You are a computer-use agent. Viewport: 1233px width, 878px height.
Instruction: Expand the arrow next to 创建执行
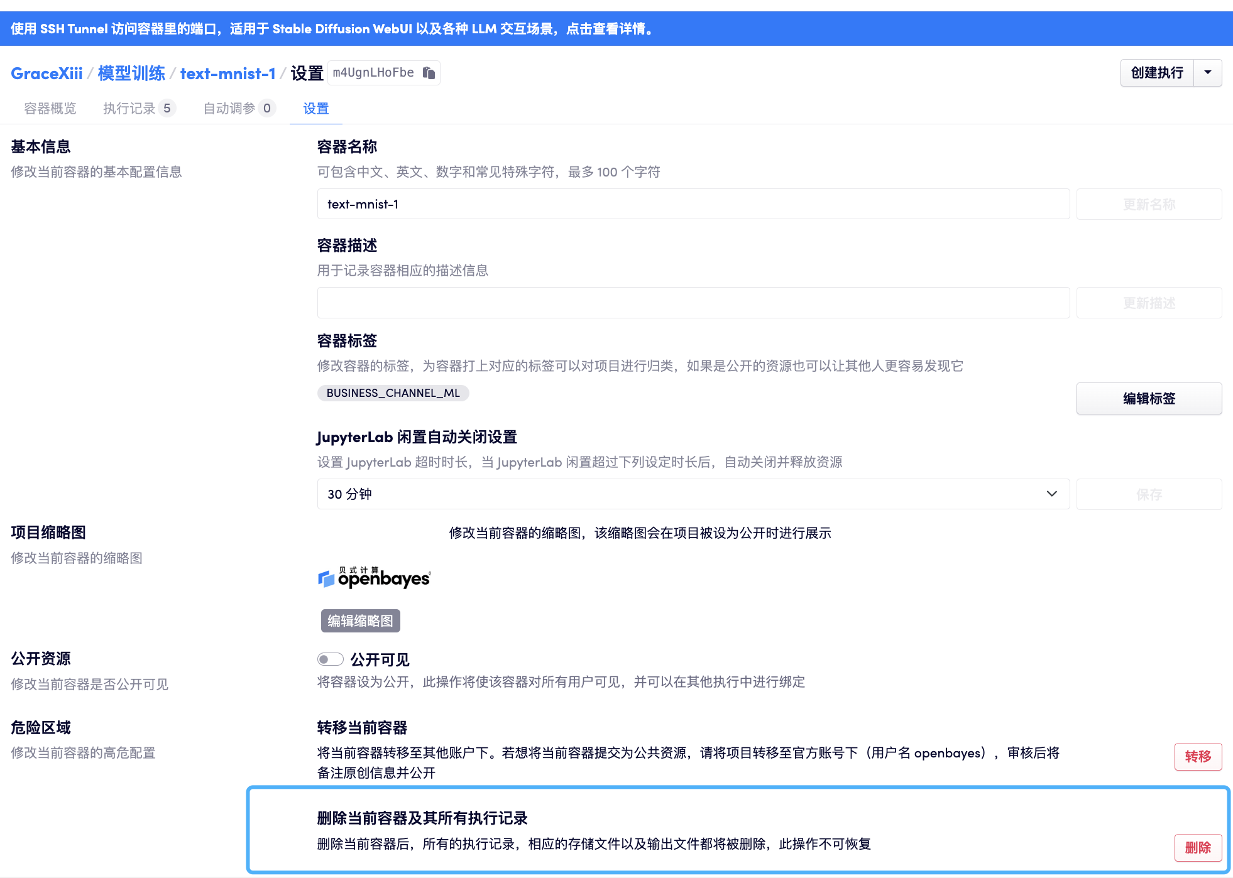1208,73
